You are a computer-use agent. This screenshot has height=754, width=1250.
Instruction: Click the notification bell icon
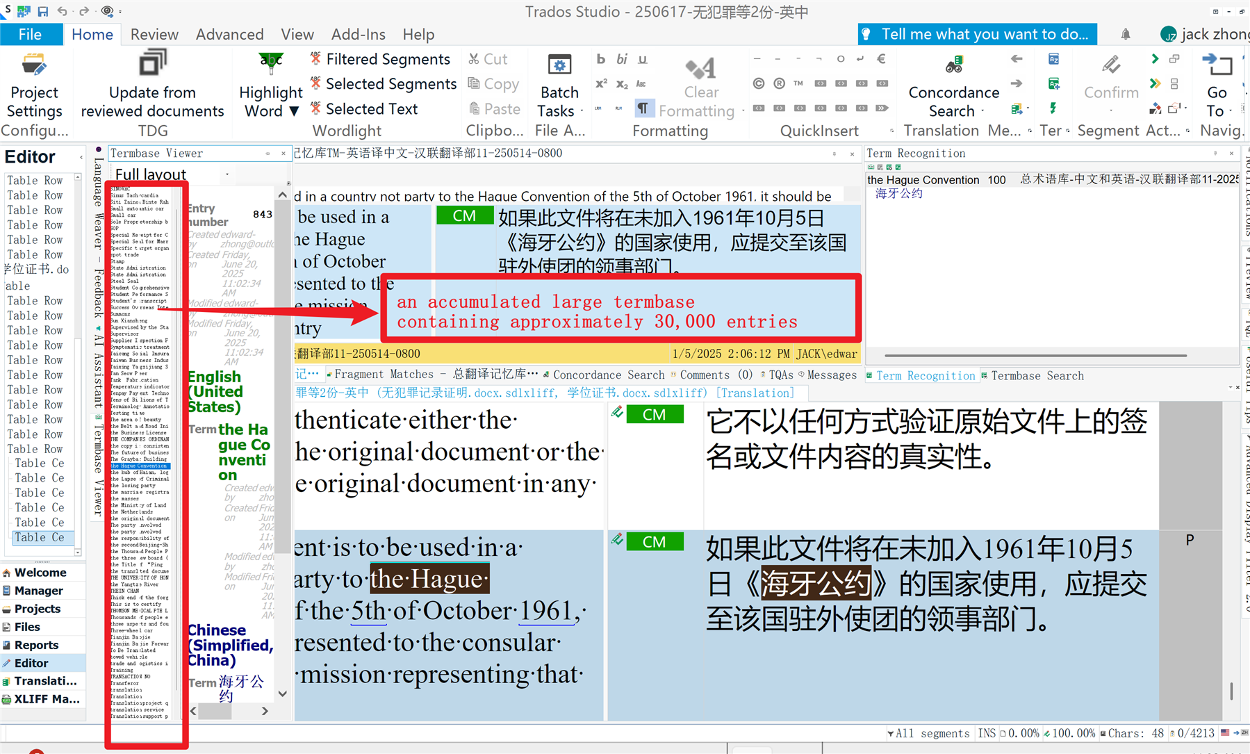click(1126, 34)
